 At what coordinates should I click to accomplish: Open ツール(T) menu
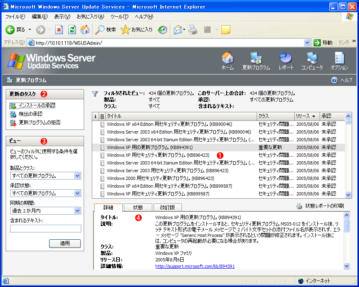click(x=119, y=17)
